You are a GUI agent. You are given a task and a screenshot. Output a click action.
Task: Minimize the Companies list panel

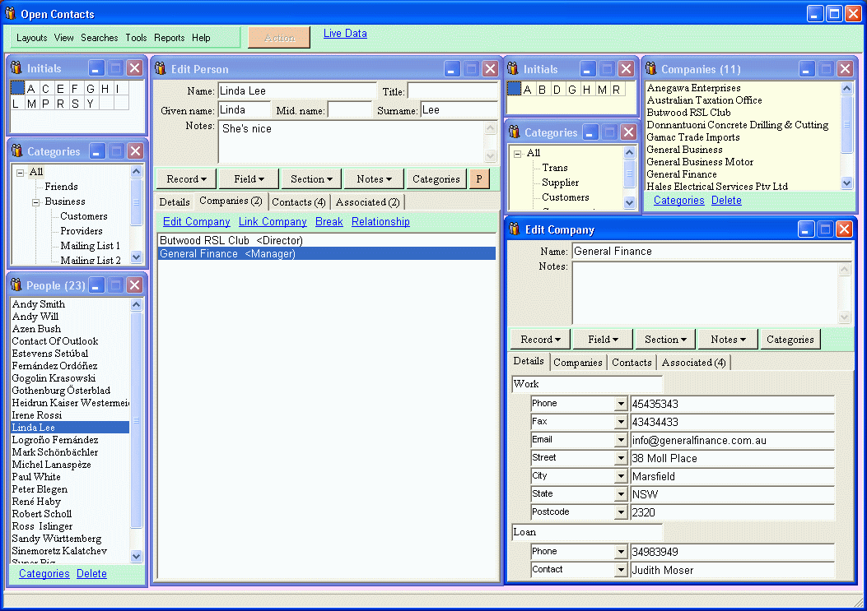[807, 69]
